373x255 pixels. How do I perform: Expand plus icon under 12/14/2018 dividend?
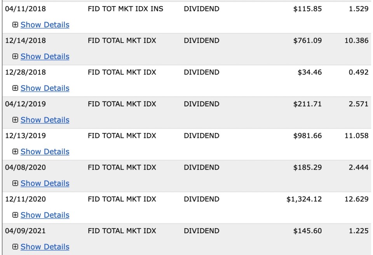click(15, 57)
